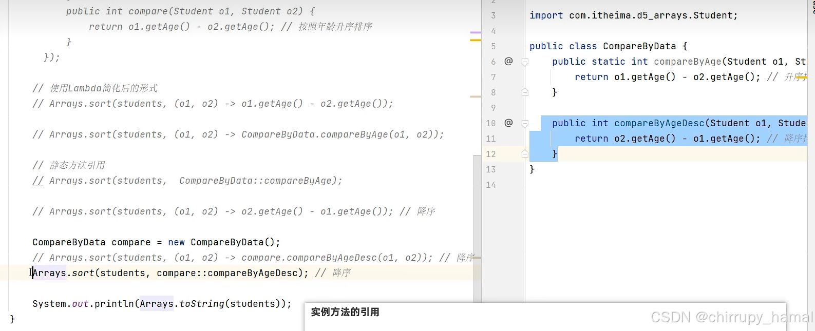
Task: Click 'return o1.getAge() - o2.getAge();' in right editor
Action: 668,77
